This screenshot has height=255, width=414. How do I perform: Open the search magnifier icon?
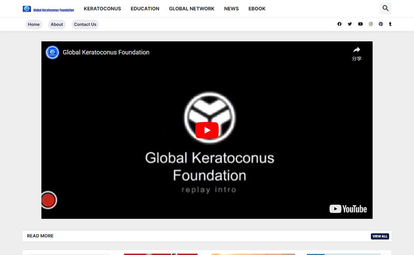[x=386, y=9]
